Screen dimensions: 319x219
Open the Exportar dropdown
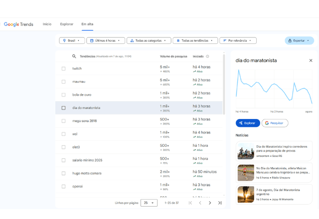(x=299, y=41)
